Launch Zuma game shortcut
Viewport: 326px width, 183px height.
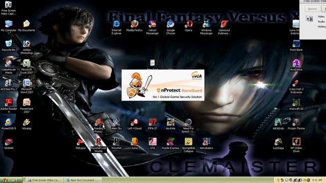coord(134,144)
